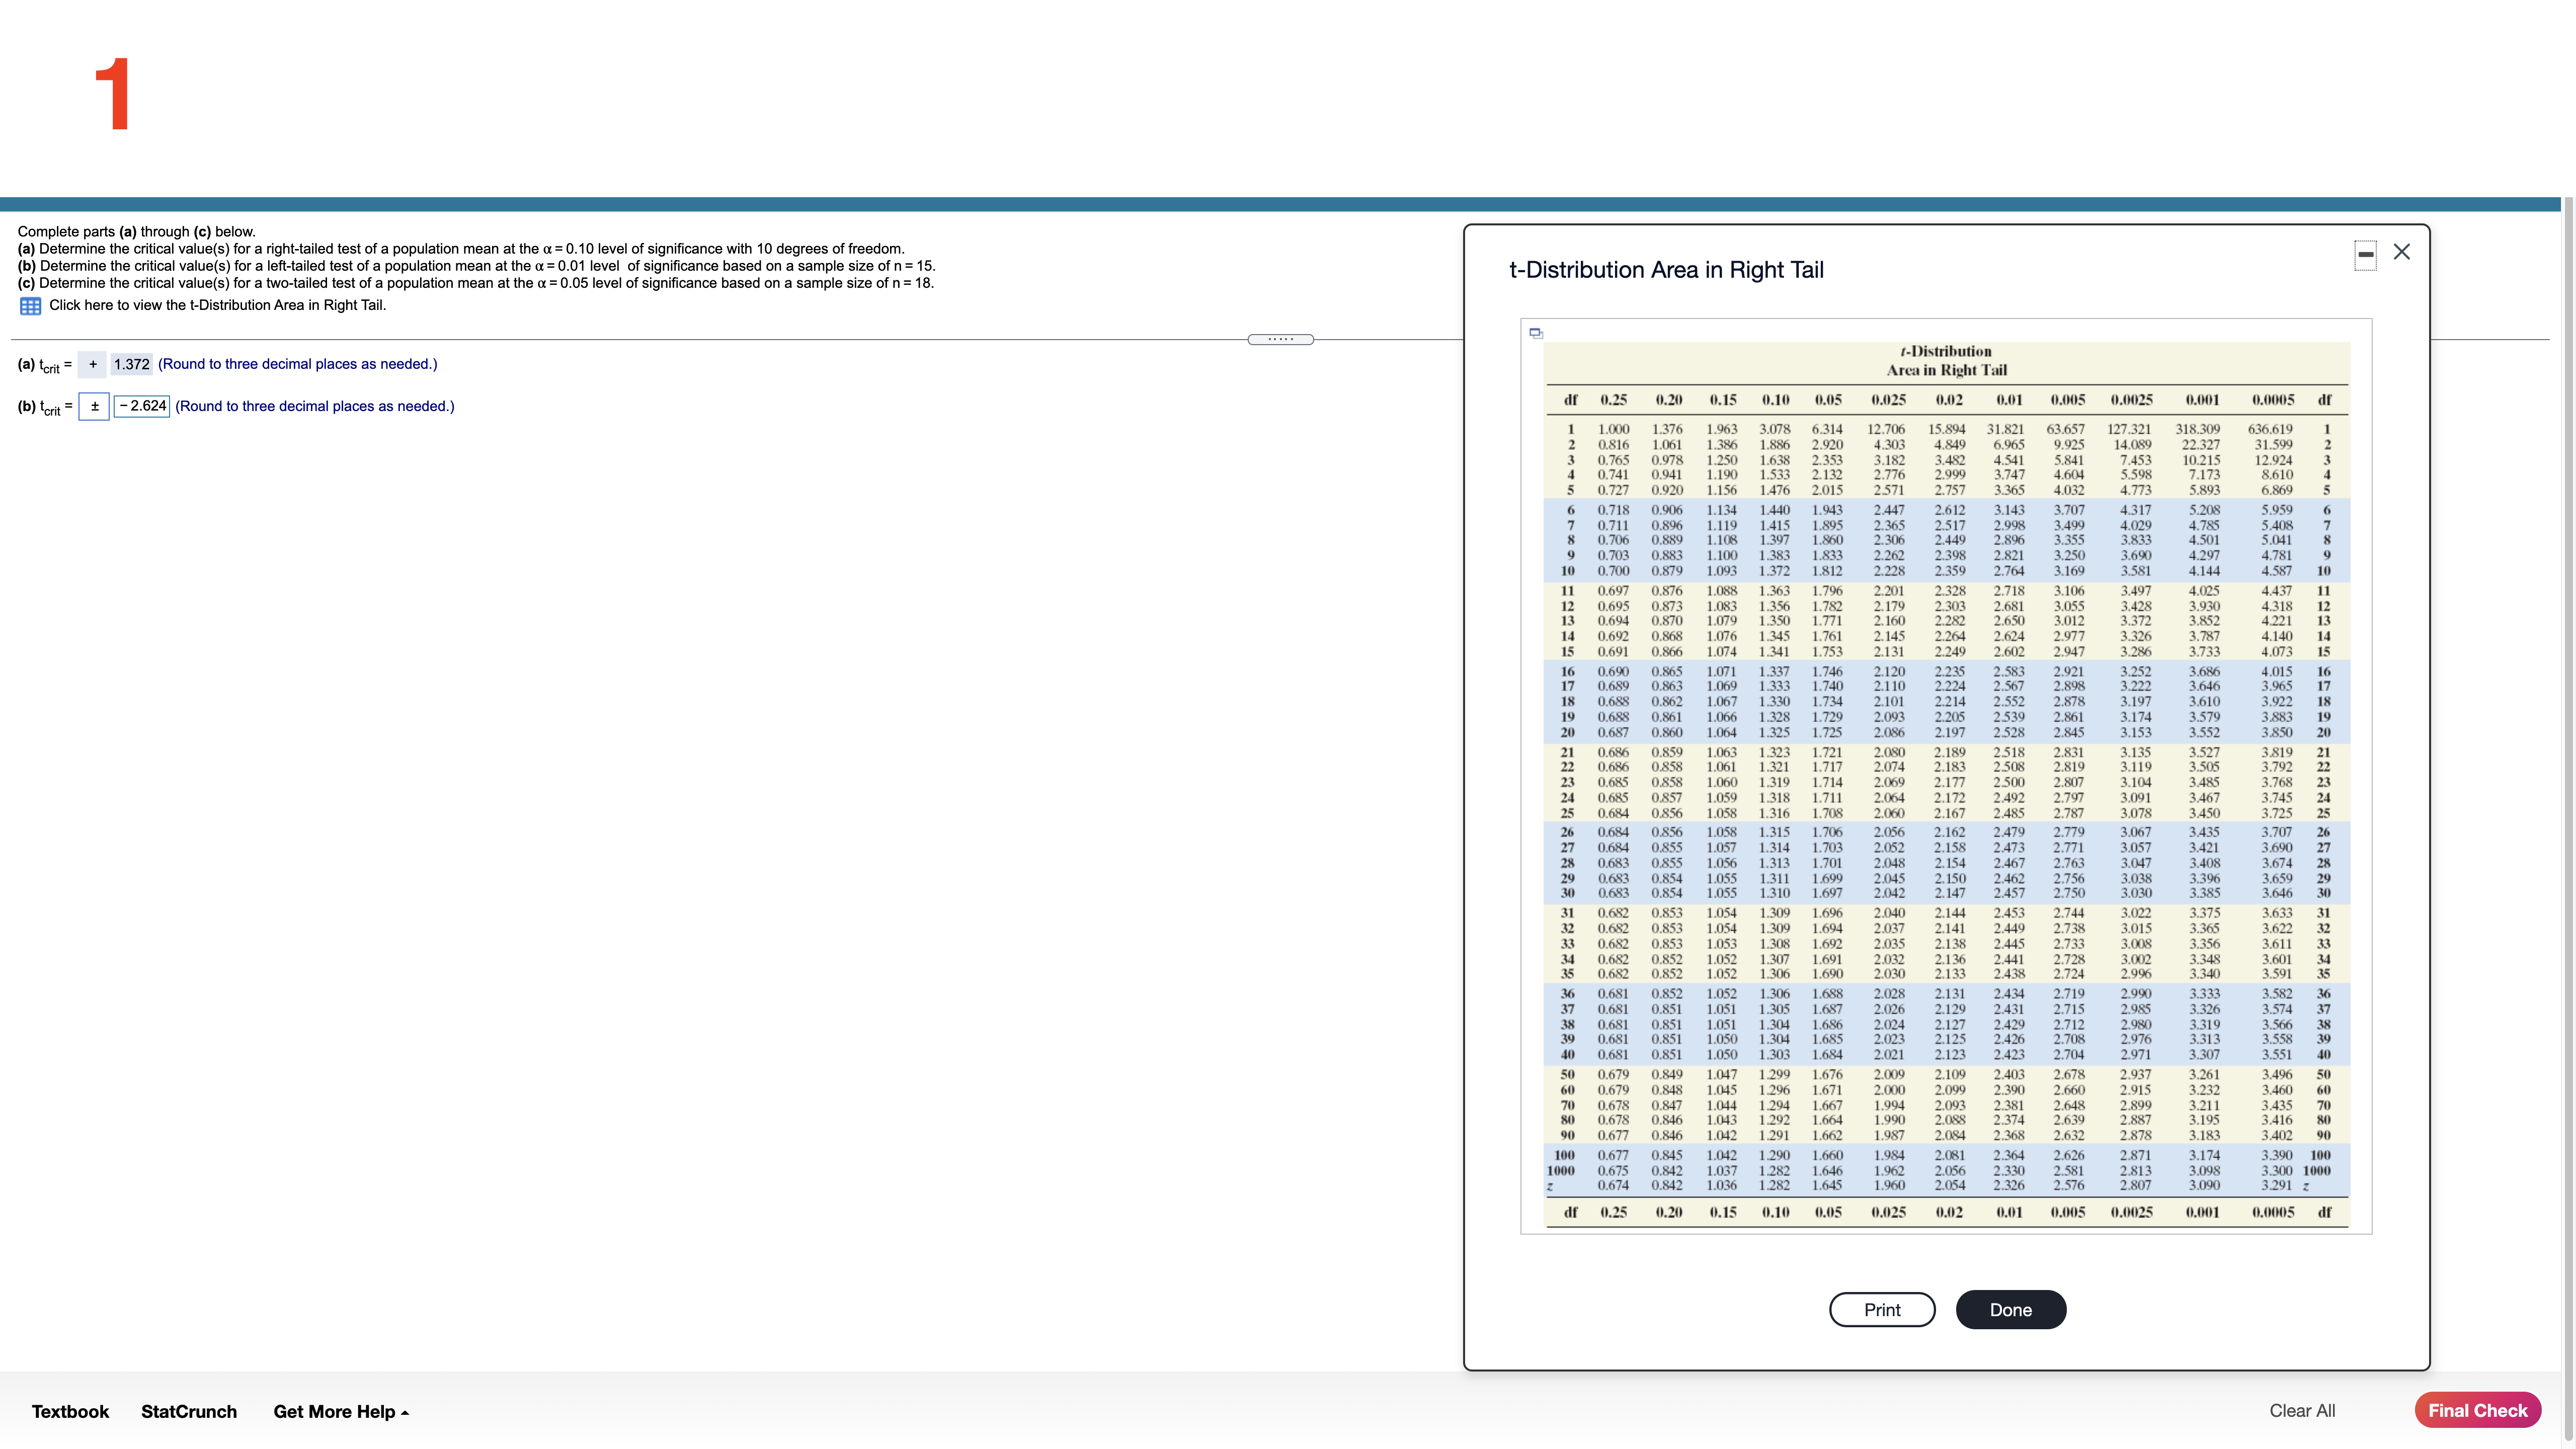Open the t-Distribution table via Click here link
This screenshot has height=1449, width=2576.
(x=217, y=305)
